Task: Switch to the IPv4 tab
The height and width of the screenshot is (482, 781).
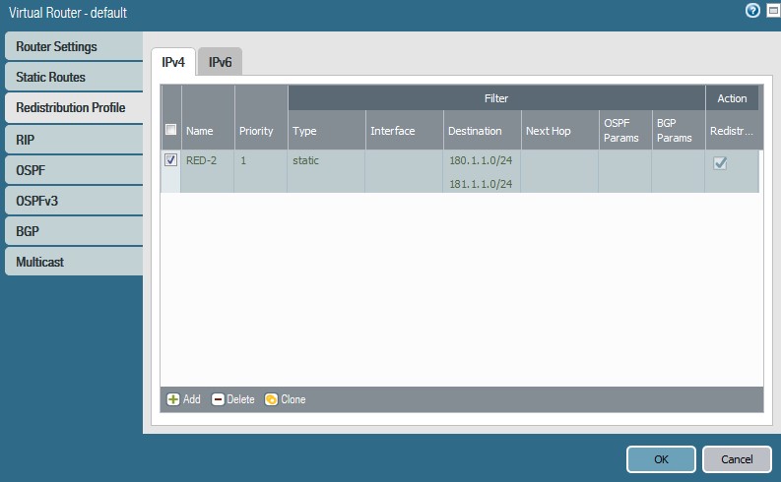Action: (172, 62)
